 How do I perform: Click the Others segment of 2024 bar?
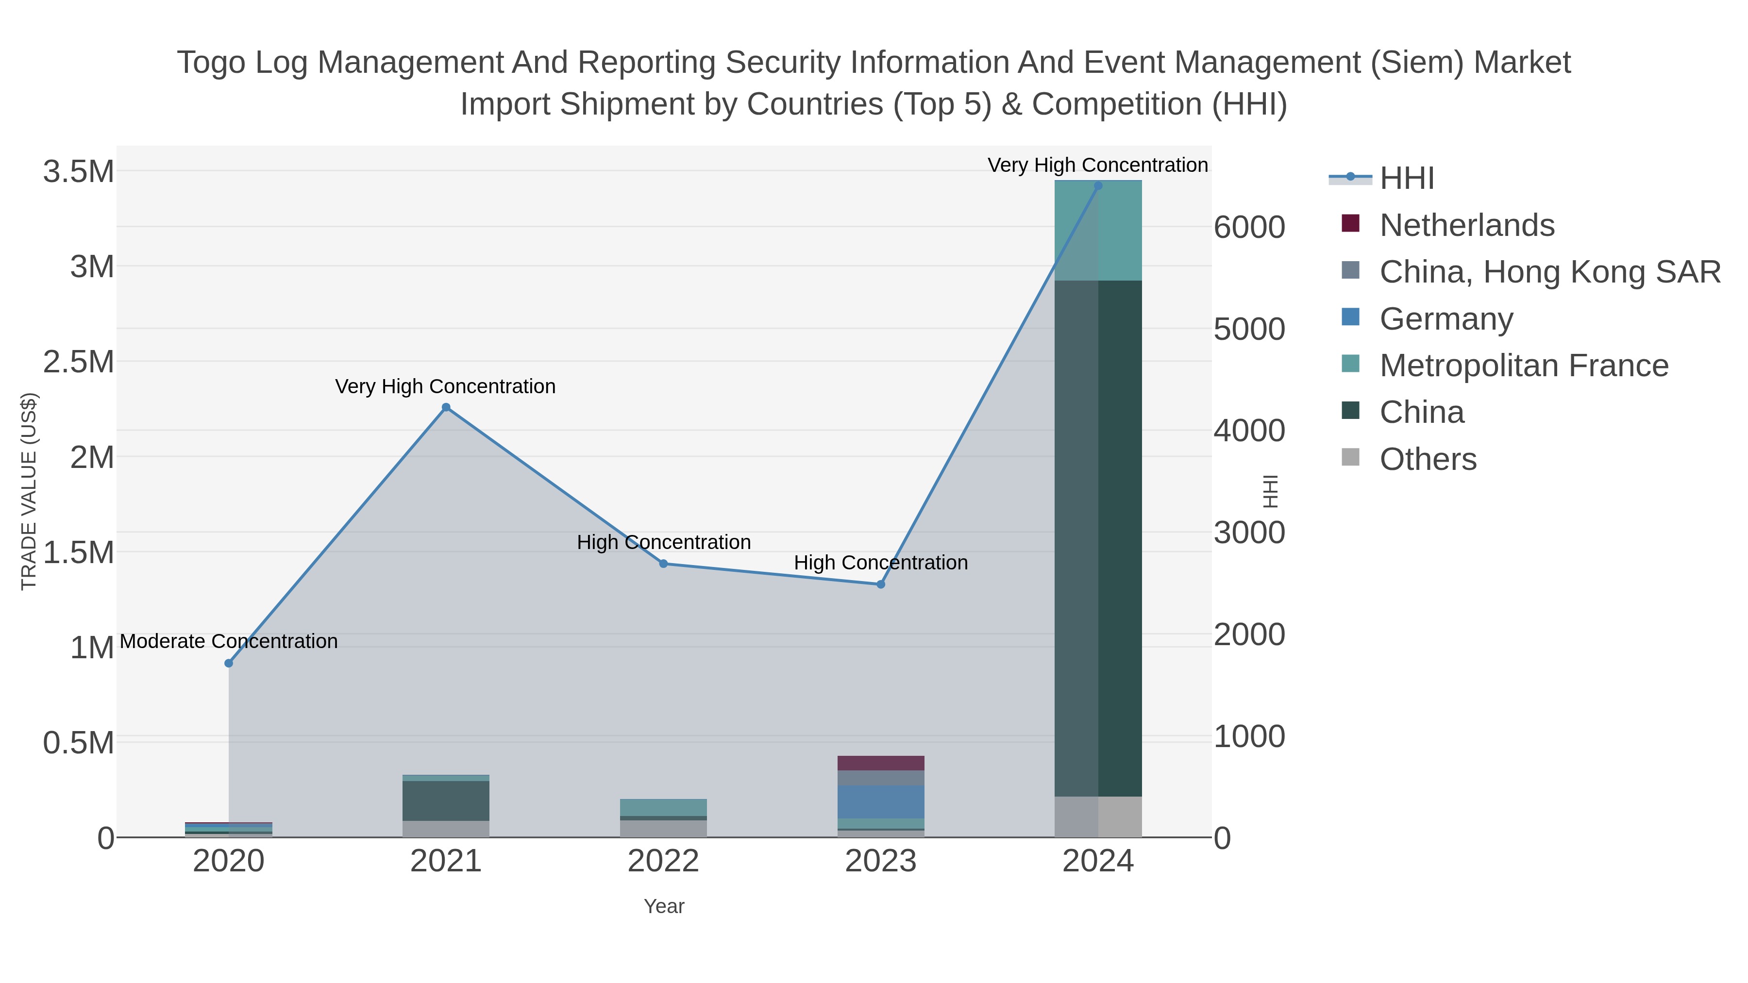pos(1099,817)
